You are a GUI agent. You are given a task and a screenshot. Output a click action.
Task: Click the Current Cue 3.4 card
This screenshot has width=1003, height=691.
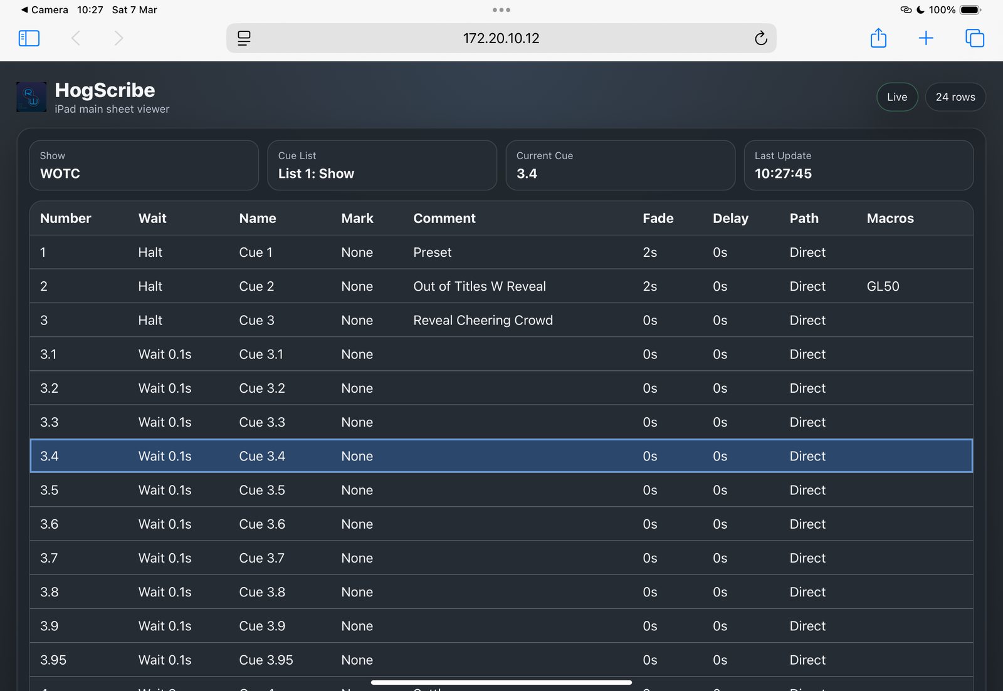(x=621, y=165)
